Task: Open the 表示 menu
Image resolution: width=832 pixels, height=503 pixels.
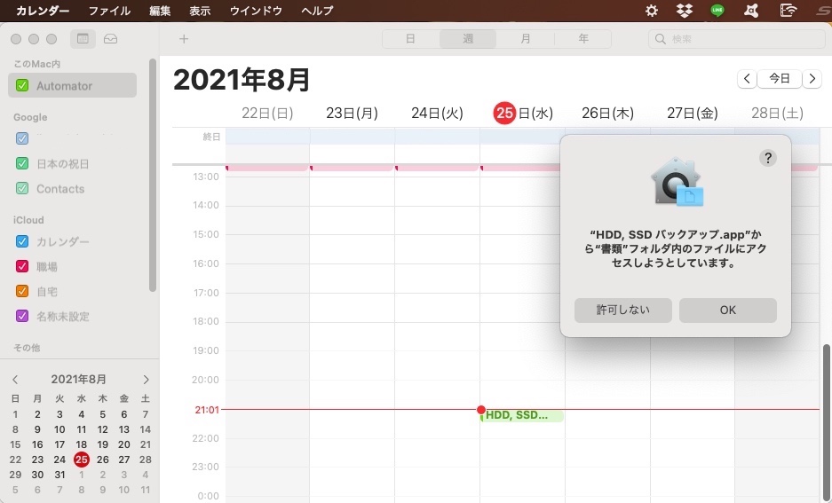Action: click(200, 11)
